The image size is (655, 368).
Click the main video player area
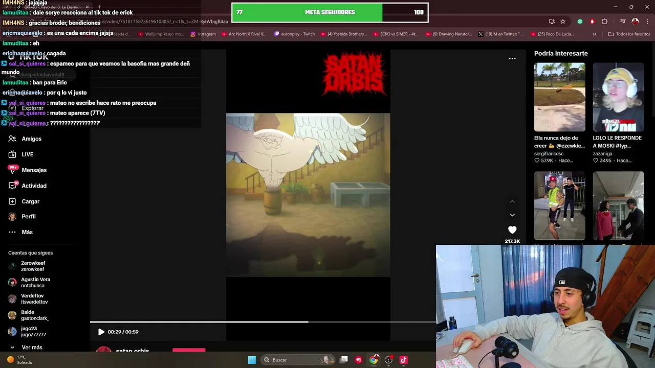pyautogui.click(x=308, y=195)
